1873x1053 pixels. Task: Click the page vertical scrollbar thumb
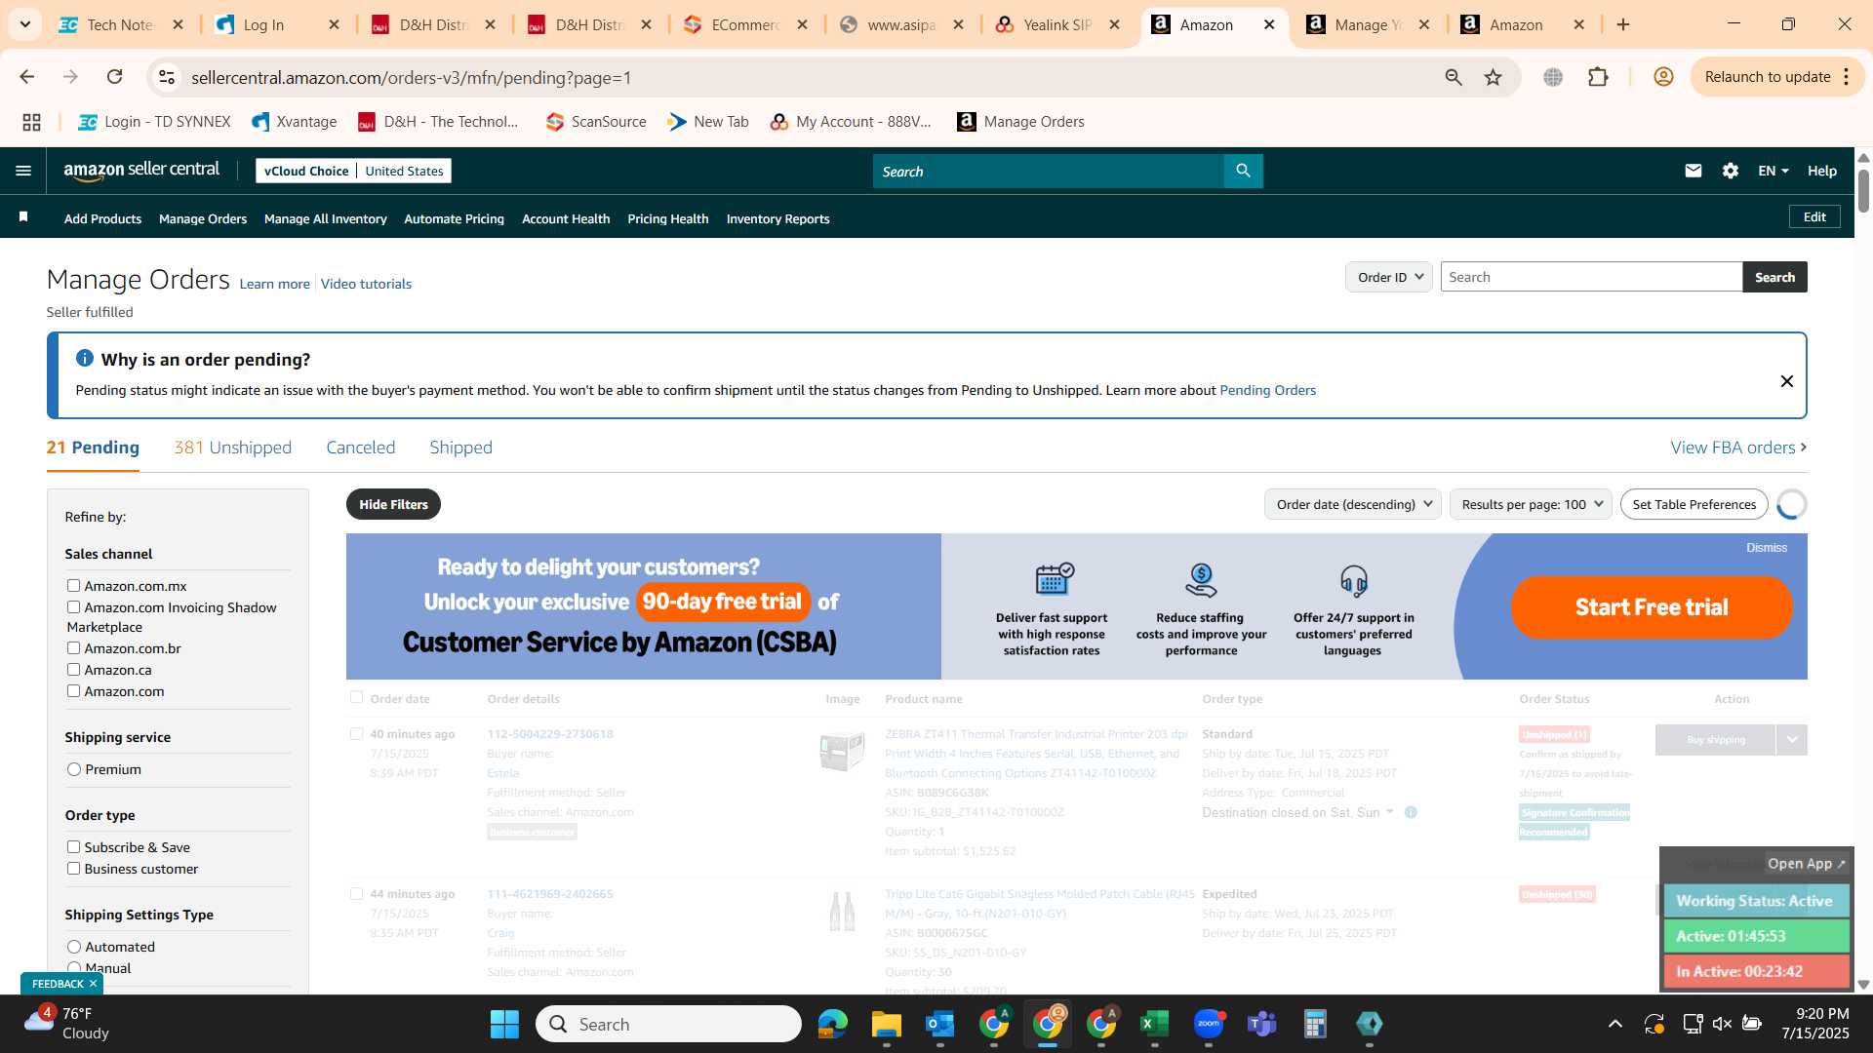[x=1863, y=190]
